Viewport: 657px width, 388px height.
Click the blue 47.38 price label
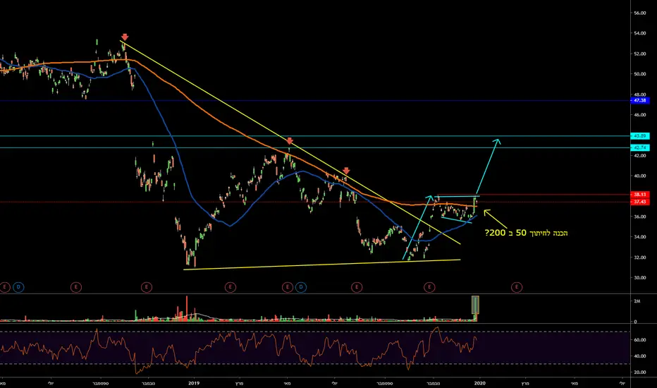click(x=640, y=101)
